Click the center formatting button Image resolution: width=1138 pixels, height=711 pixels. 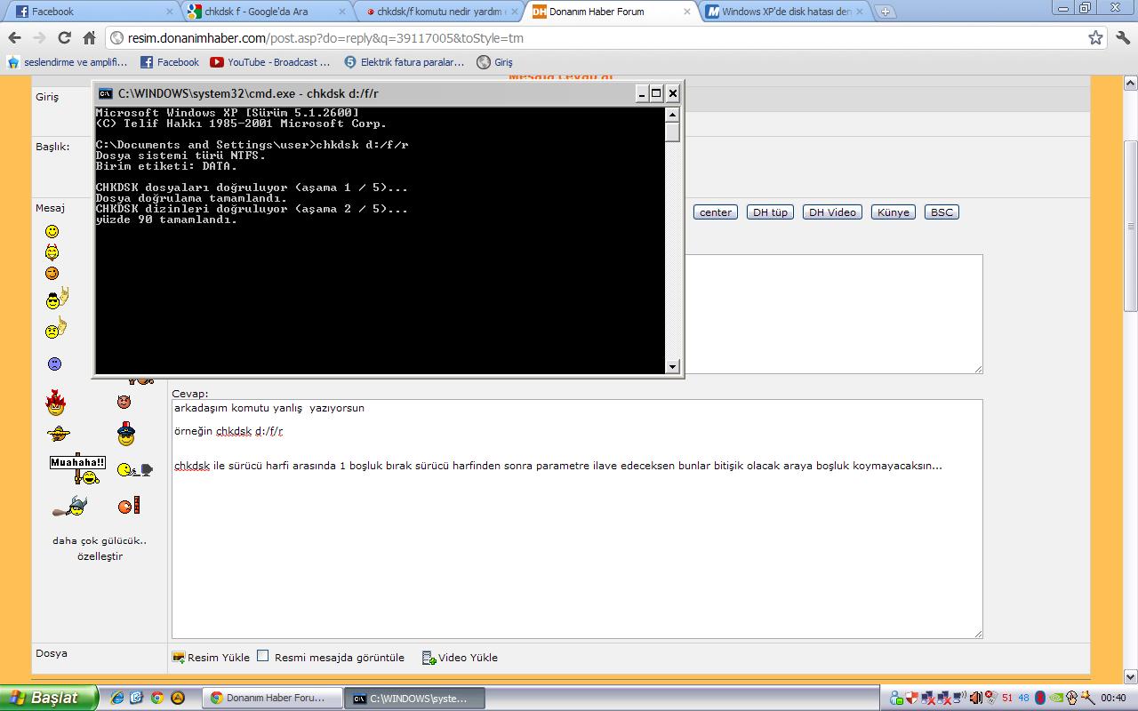click(716, 212)
